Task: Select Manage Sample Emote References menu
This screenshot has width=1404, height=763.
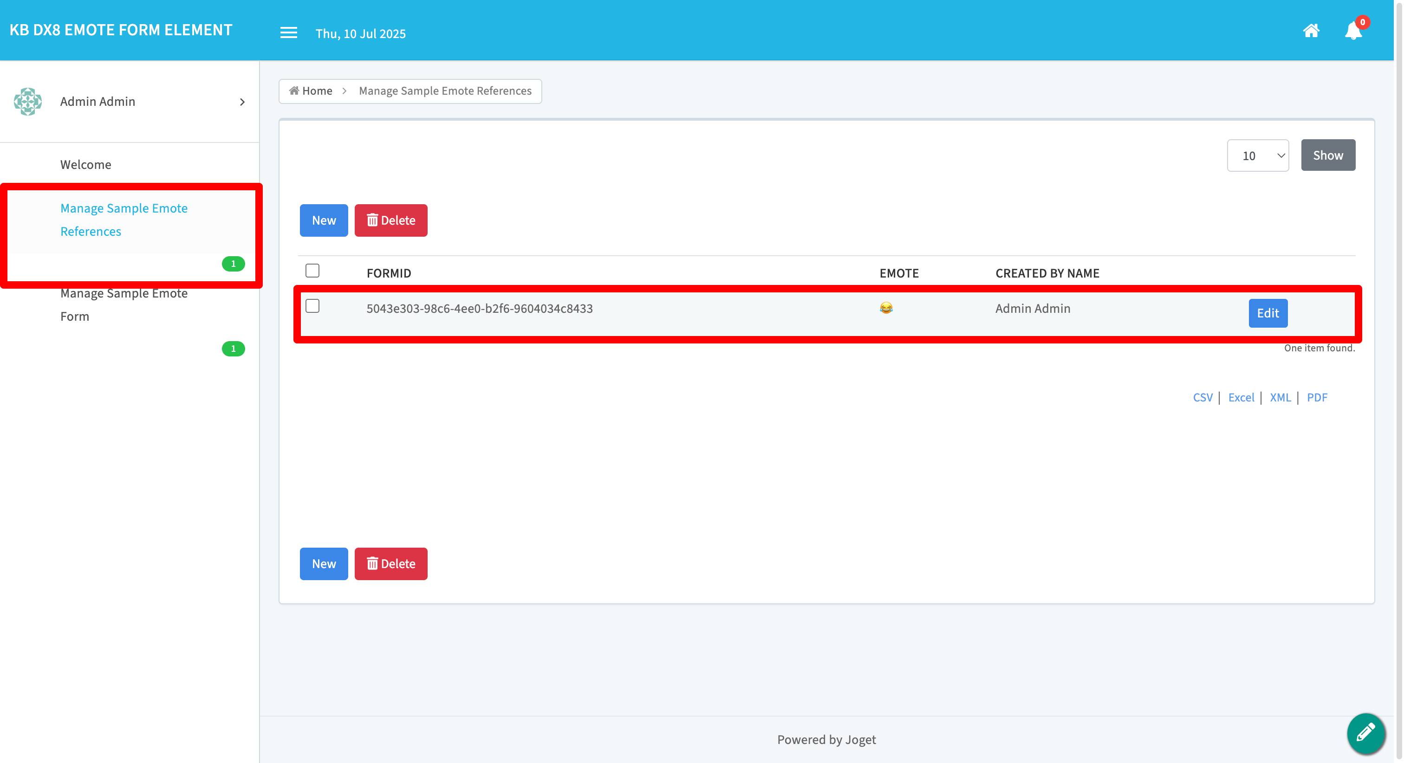Action: point(123,220)
